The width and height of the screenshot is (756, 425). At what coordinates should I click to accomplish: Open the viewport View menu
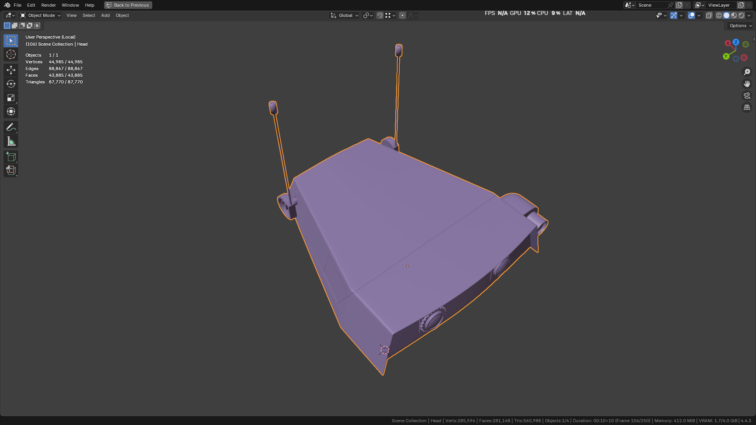coord(71,15)
